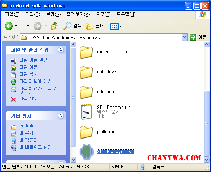Click 파일 삭제 delete link
211x172 pixels.
[x=28, y=98]
